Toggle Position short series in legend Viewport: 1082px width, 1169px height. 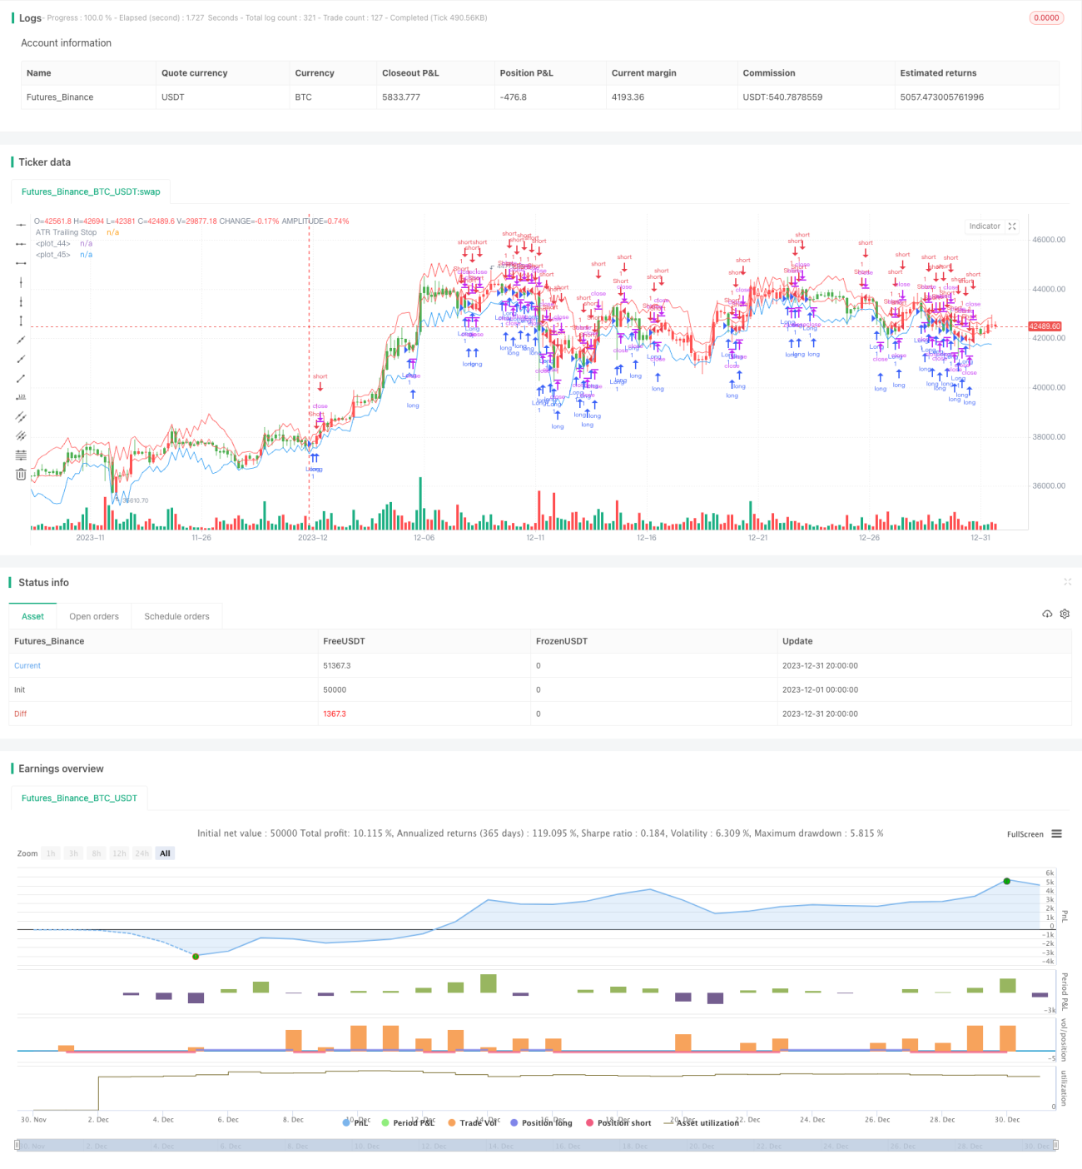(x=618, y=1122)
